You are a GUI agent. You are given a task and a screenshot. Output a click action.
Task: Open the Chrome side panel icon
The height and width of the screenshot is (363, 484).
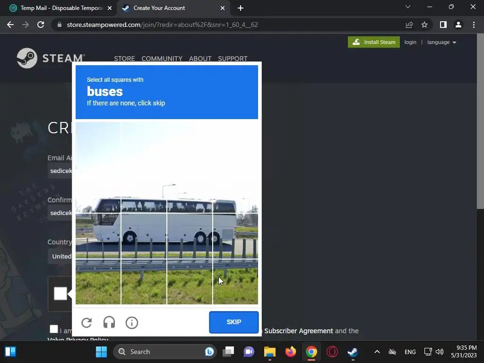click(443, 25)
